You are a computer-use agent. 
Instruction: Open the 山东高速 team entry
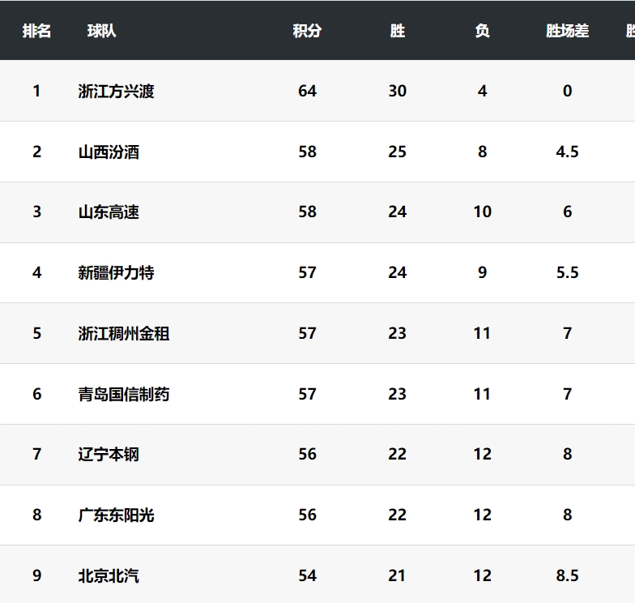109,212
